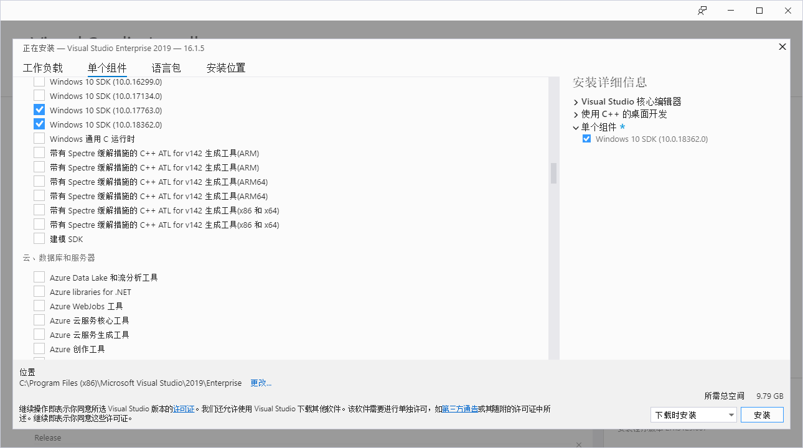Viewport: 803px width, 448px height.
Task: Enable Windows 10 SDK (10.0.17134.0) checkbox
Action: tap(39, 96)
